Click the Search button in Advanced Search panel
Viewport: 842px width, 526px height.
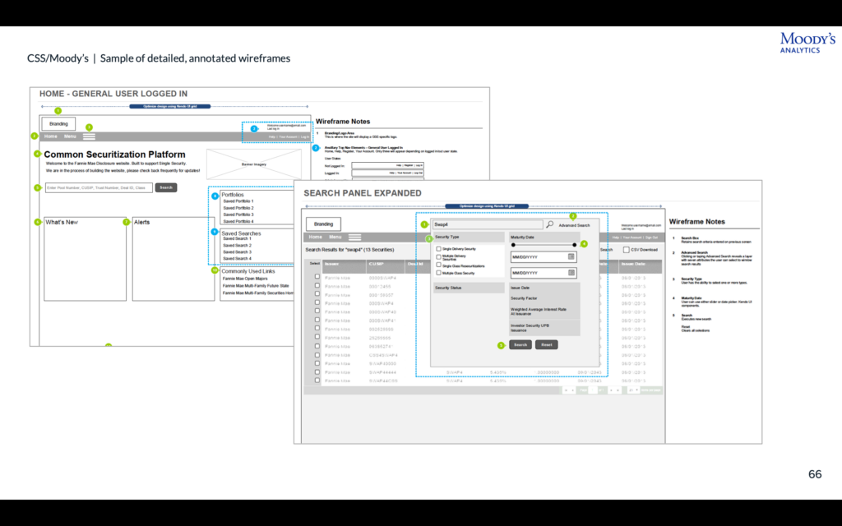click(520, 344)
